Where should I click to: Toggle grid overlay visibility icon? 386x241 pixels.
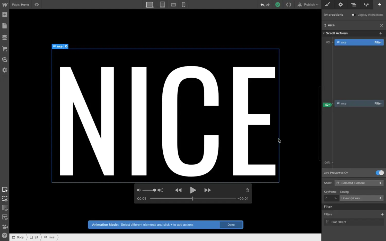pyautogui.click(x=5, y=208)
